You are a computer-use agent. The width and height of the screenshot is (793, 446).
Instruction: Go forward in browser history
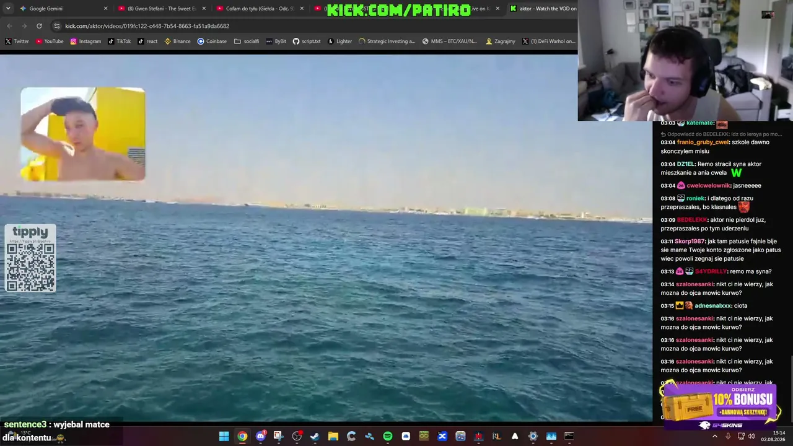[24, 26]
